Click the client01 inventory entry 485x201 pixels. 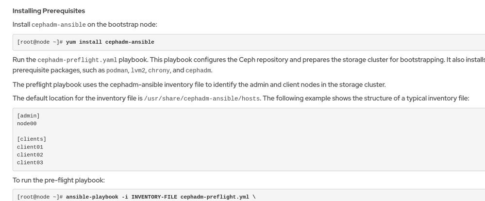point(30,147)
